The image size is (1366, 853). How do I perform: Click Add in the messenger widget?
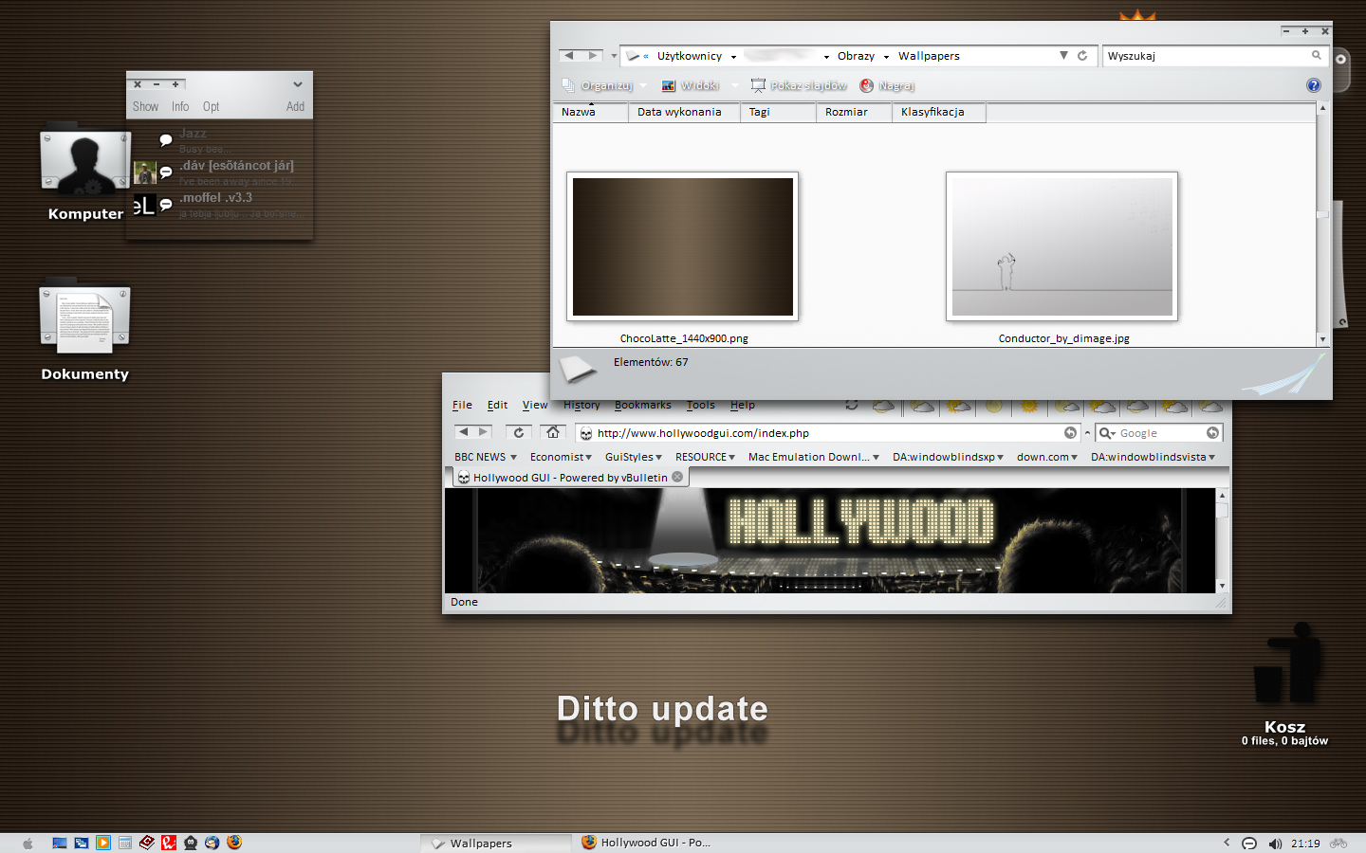point(295,107)
